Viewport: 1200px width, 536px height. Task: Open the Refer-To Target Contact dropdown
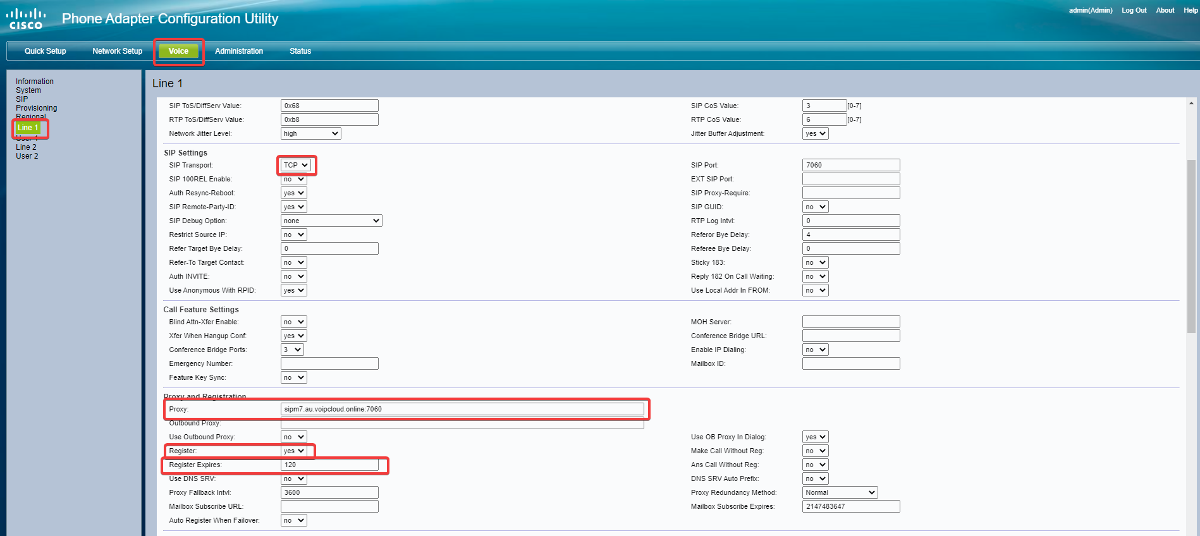pyautogui.click(x=293, y=262)
